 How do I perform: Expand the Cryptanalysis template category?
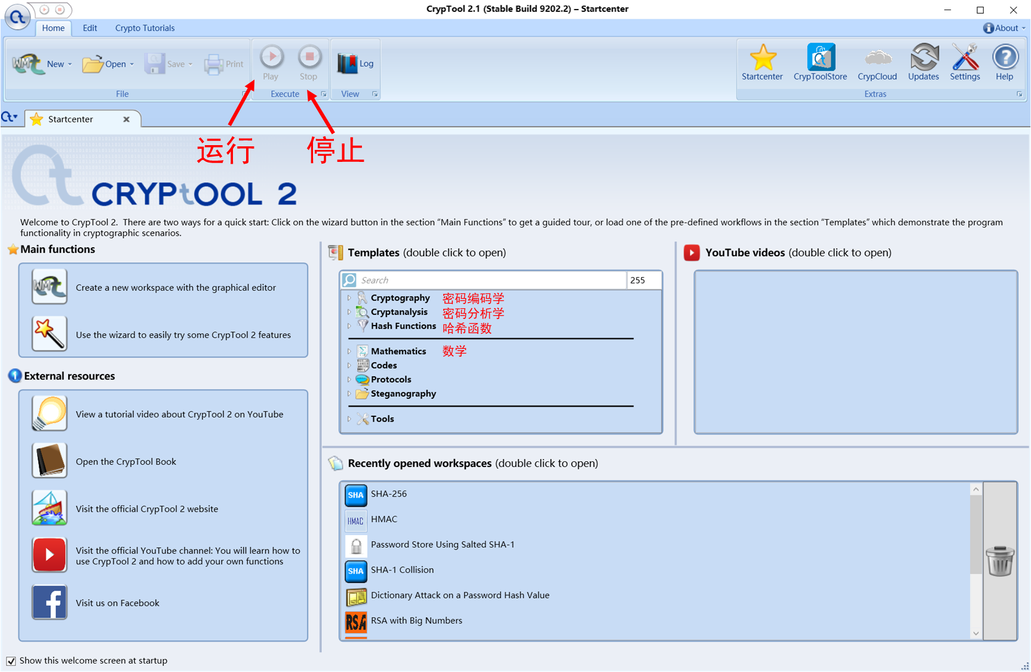tap(349, 312)
